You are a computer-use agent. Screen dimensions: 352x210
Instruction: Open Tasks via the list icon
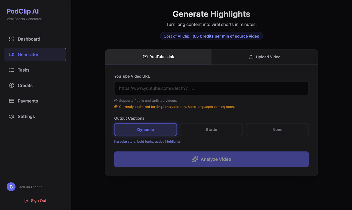[x=11, y=70]
